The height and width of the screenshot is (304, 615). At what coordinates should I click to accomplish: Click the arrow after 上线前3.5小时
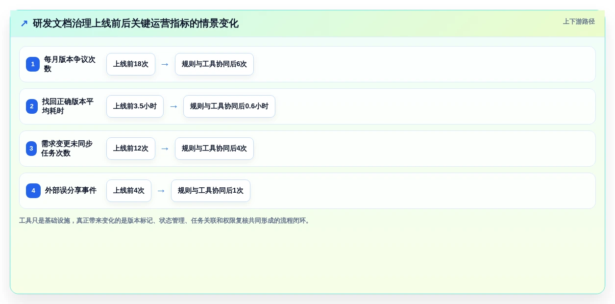click(x=173, y=106)
